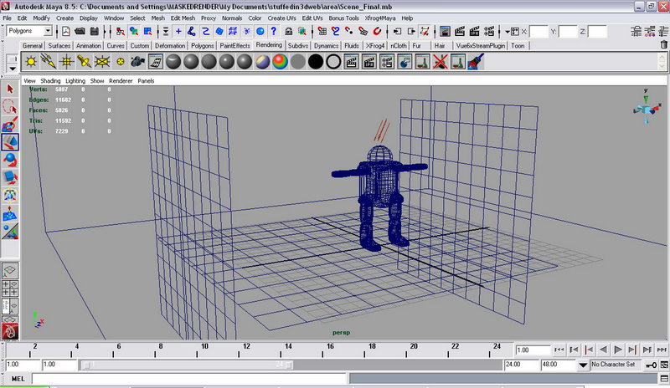Switch to single perspective layout

[x=10, y=272]
